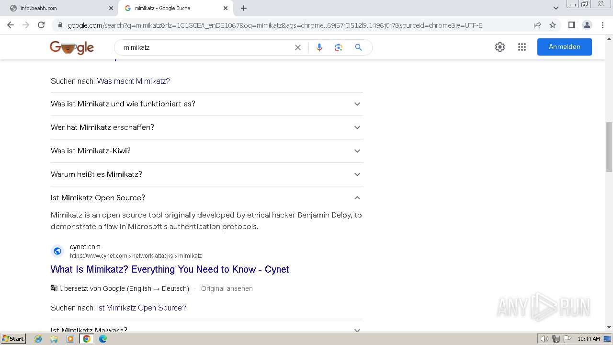The image size is (613, 345).
Task: Launch Microsoft Edge from the taskbar
Action: [x=103, y=339]
